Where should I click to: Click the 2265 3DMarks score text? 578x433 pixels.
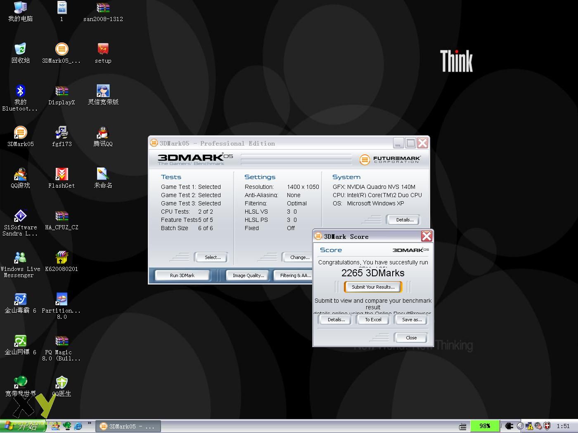coord(373,273)
